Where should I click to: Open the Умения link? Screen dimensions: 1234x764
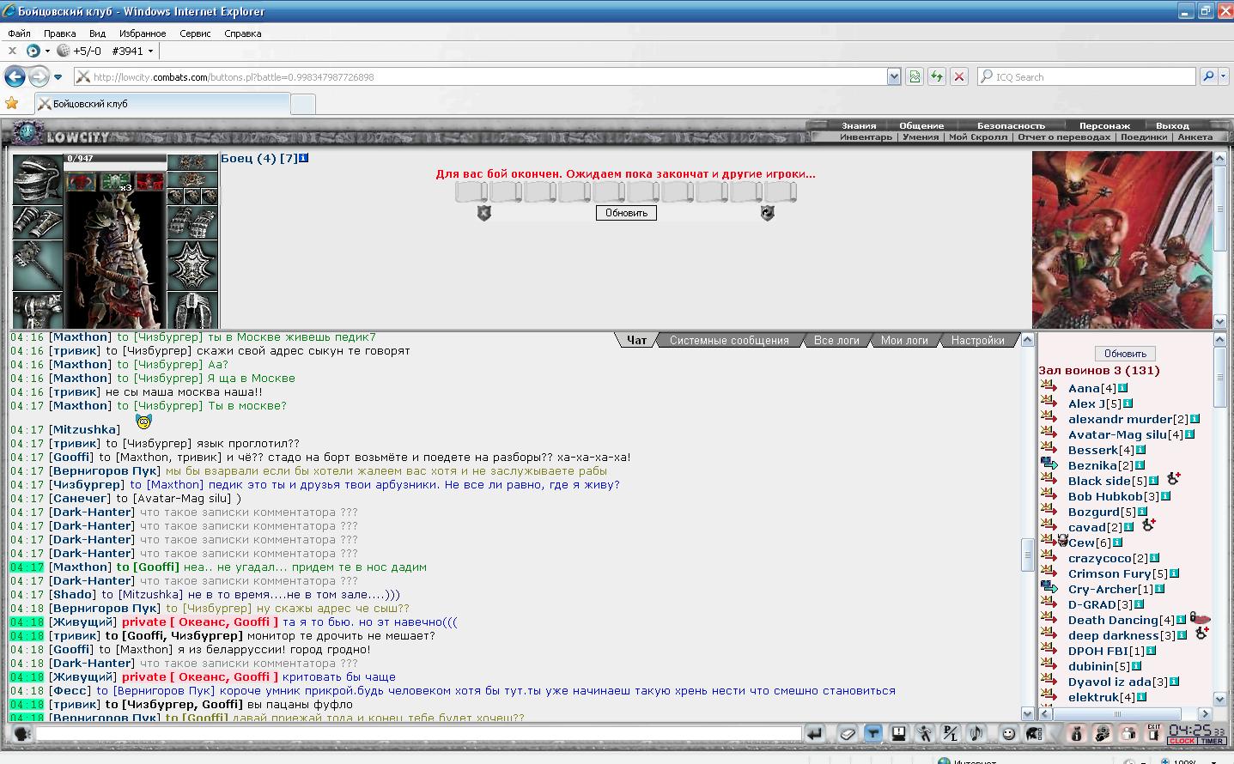921,136
